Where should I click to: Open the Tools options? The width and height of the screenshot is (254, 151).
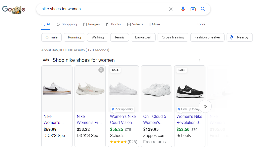(201, 24)
